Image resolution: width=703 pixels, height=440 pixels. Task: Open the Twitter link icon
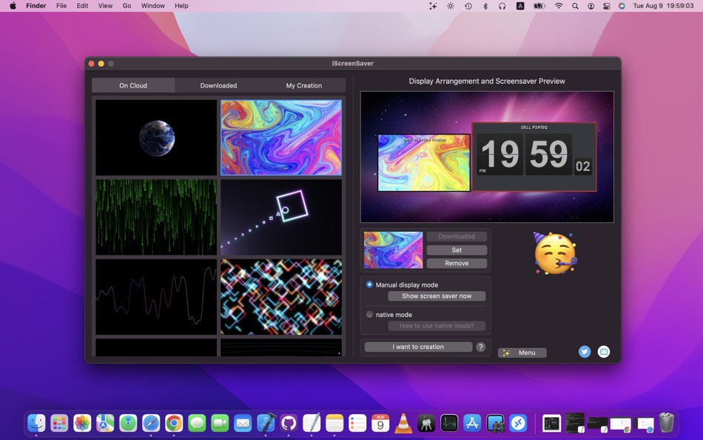pos(585,352)
